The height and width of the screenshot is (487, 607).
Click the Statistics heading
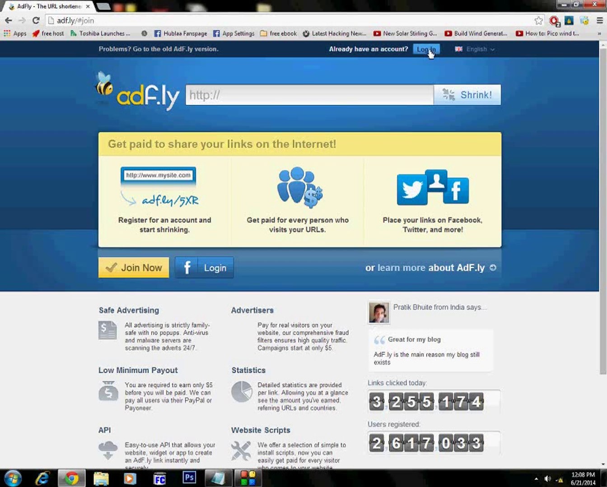click(x=248, y=370)
